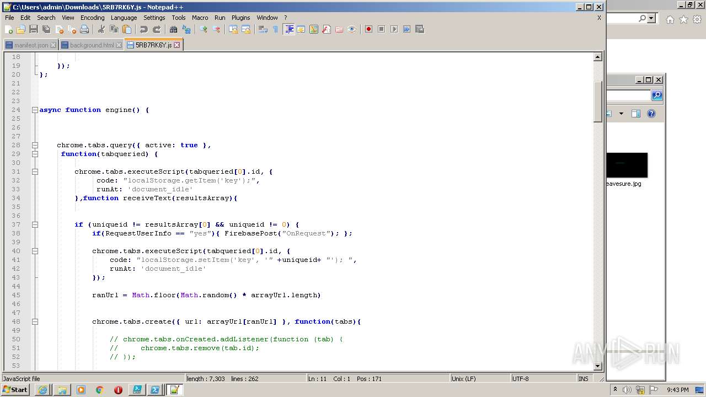Play recorded macro button
Viewport: 706px width, 397px height.
click(394, 29)
